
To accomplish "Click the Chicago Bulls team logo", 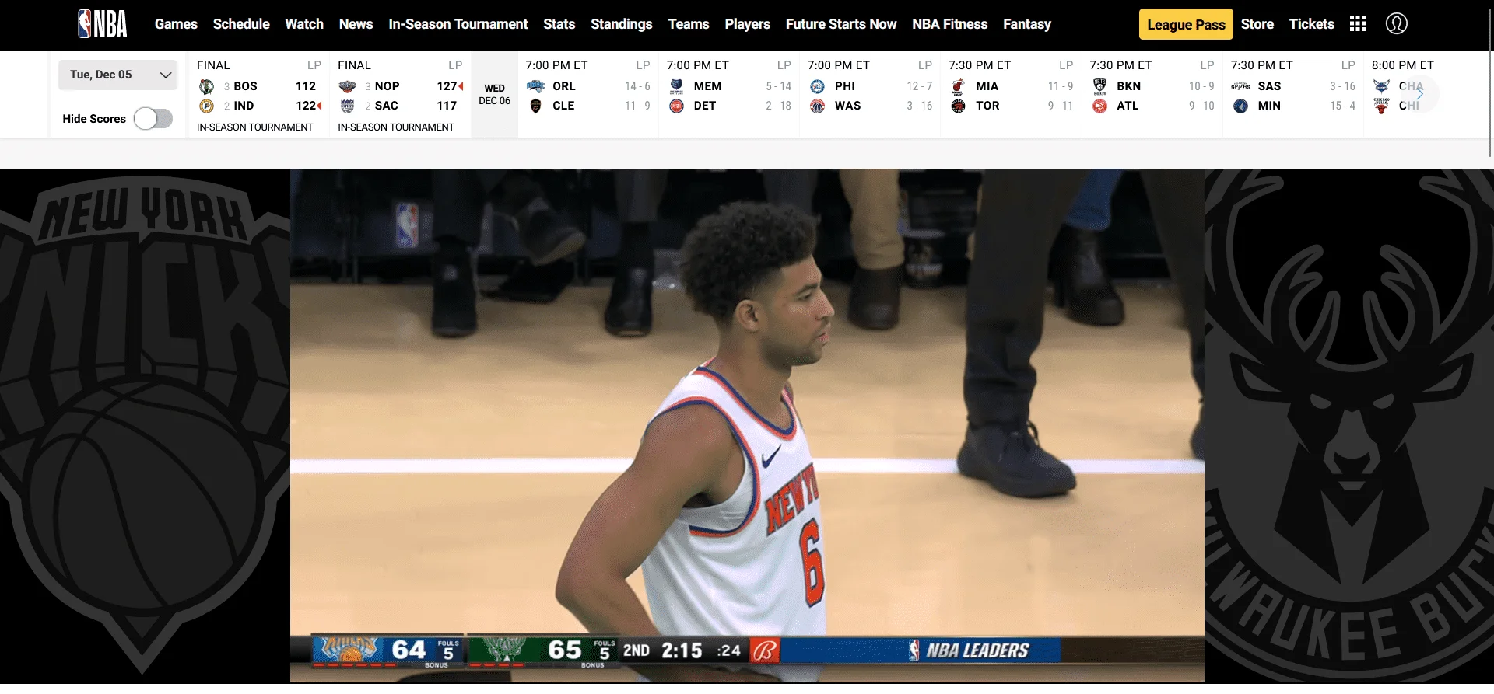I will pos(1381,106).
